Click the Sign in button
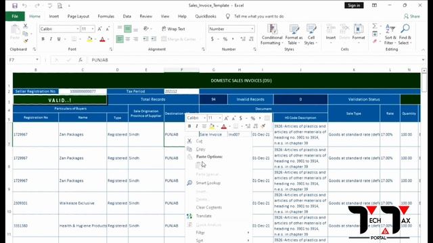This screenshot has width=433, height=243. tap(354, 5)
